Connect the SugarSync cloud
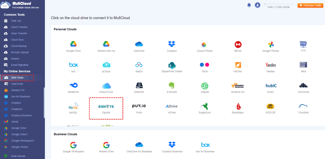This screenshot has height=159, width=325. tap(205, 108)
